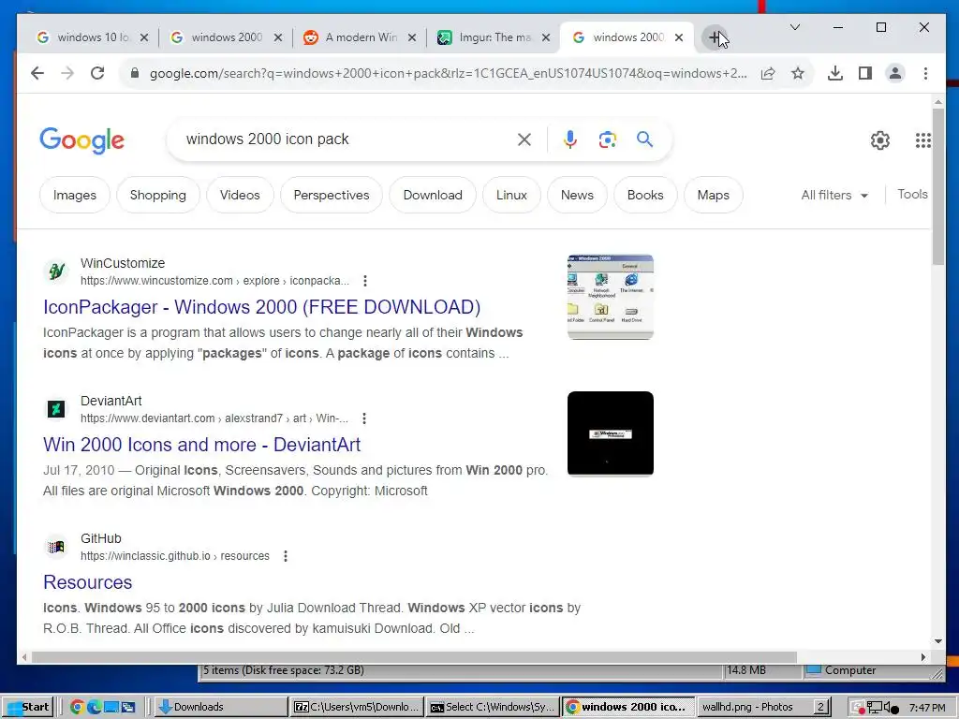This screenshot has width=959, height=719.
Task: Share this page via address bar icon
Action: click(x=768, y=73)
